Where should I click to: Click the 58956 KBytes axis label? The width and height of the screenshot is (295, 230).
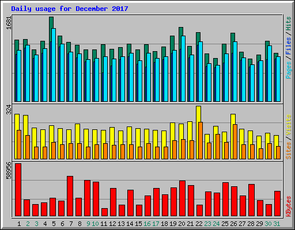(x=9, y=170)
